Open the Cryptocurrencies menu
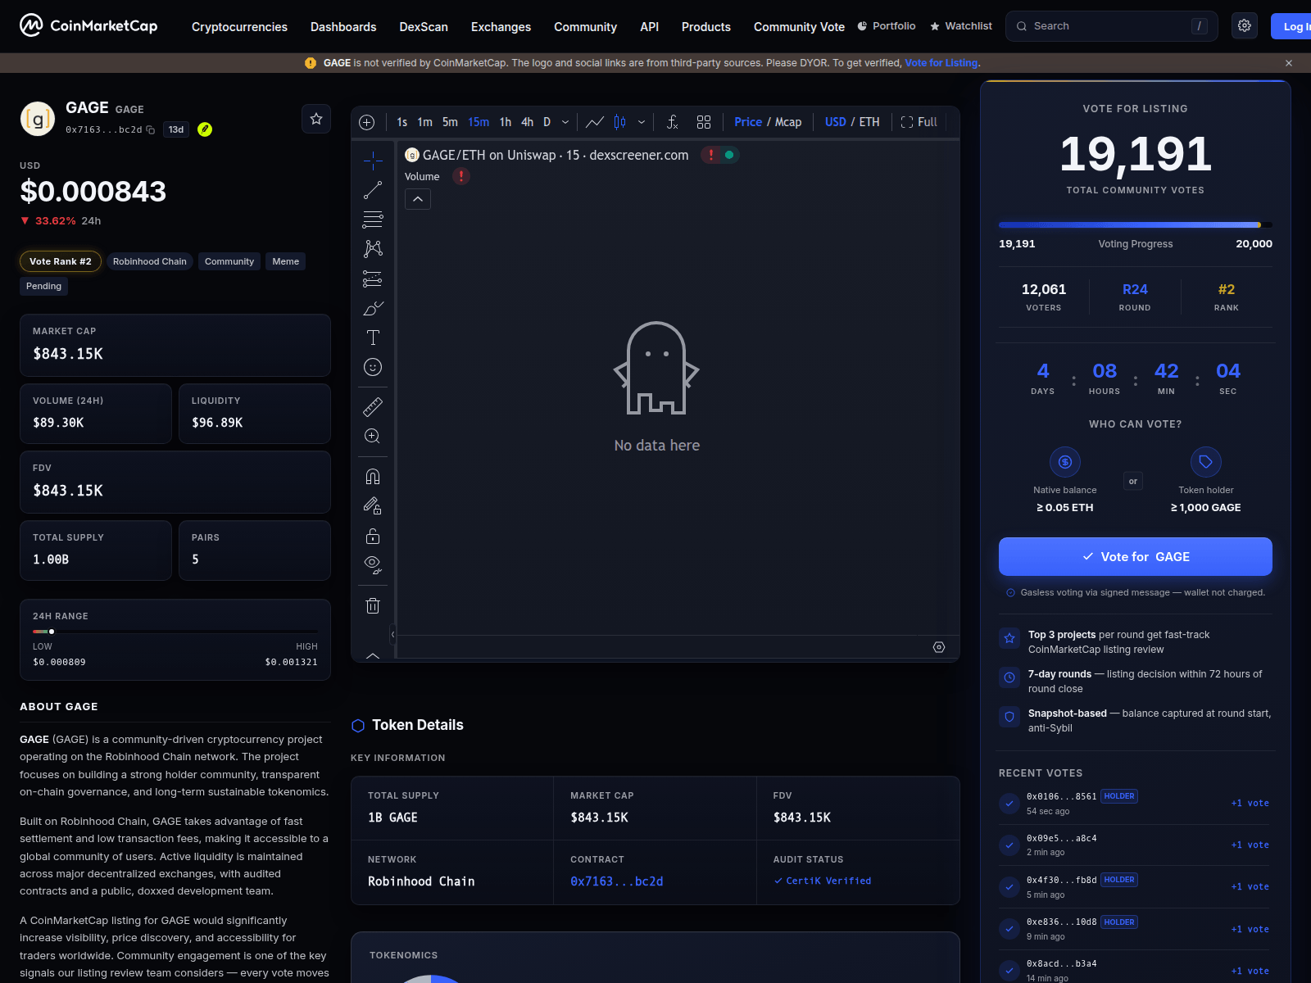This screenshot has height=983, width=1311. click(x=239, y=27)
